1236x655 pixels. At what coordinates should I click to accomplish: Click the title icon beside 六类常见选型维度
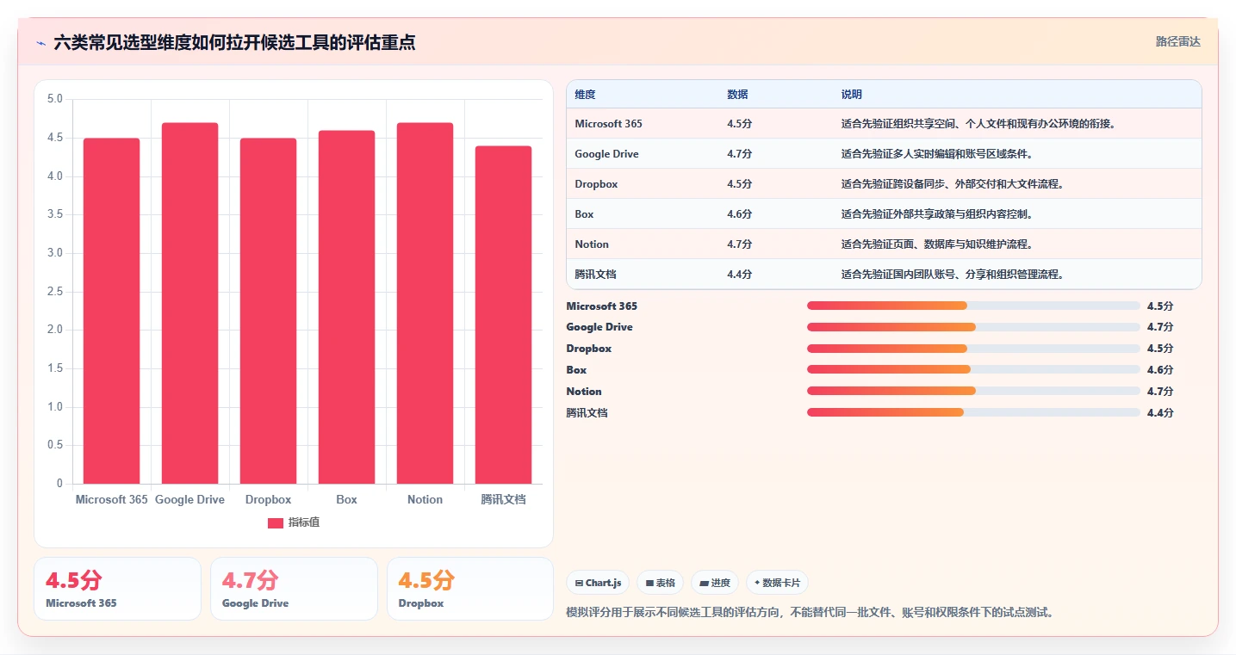41,43
